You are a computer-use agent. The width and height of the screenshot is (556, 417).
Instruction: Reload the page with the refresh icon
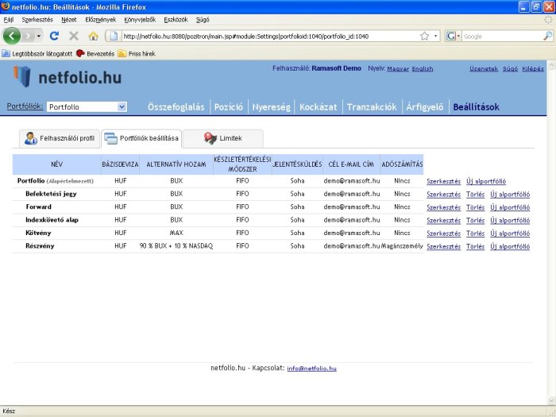pyautogui.click(x=54, y=36)
